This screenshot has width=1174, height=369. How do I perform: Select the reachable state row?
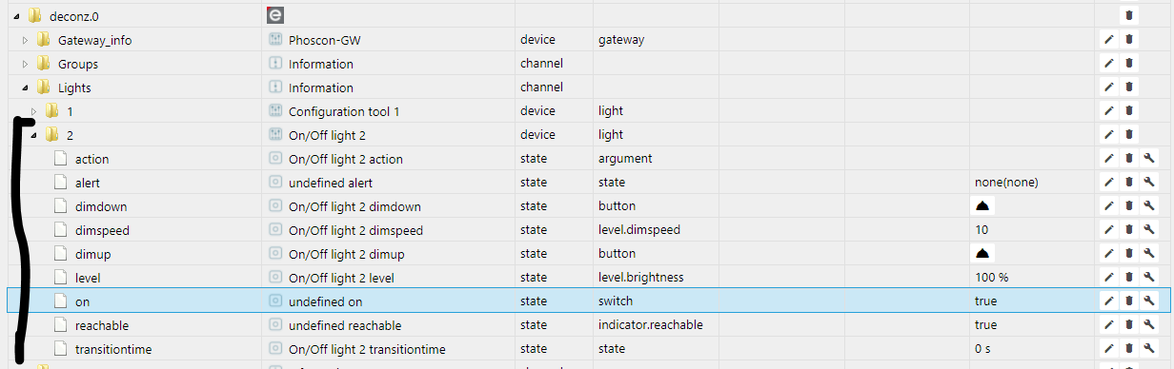587,325
